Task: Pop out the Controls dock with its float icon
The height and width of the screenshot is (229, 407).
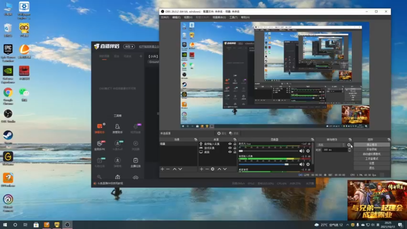Action: [x=389, y=139]
